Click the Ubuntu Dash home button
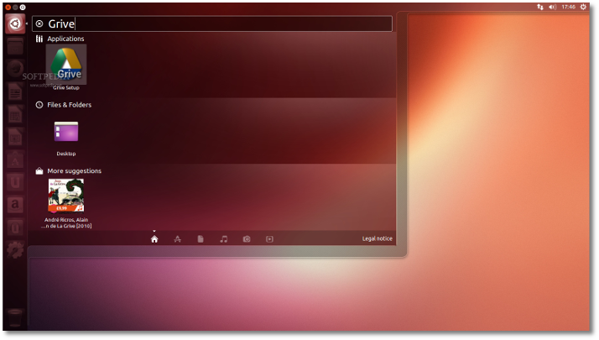 pyautogui.click(x=15, y=24)
